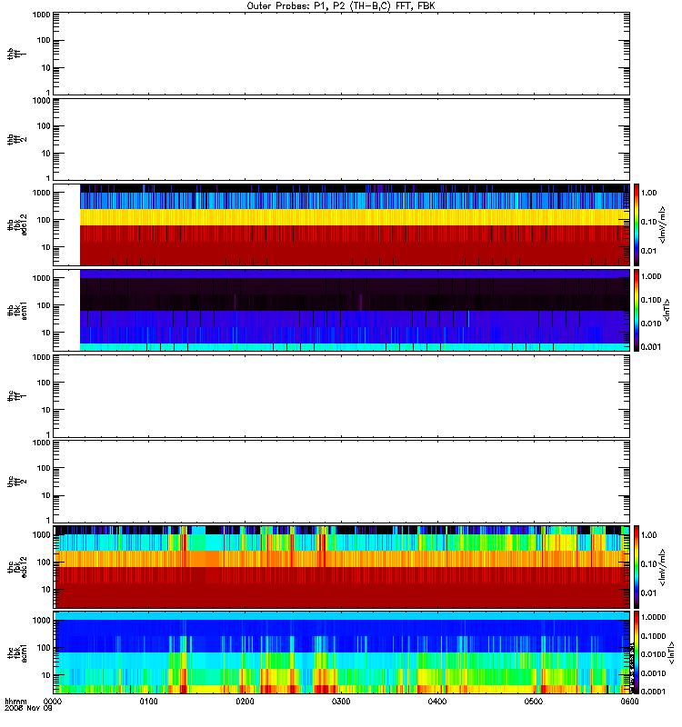Click the "2008 Nov 09" date label
The image size is (682, 727).
28,709
